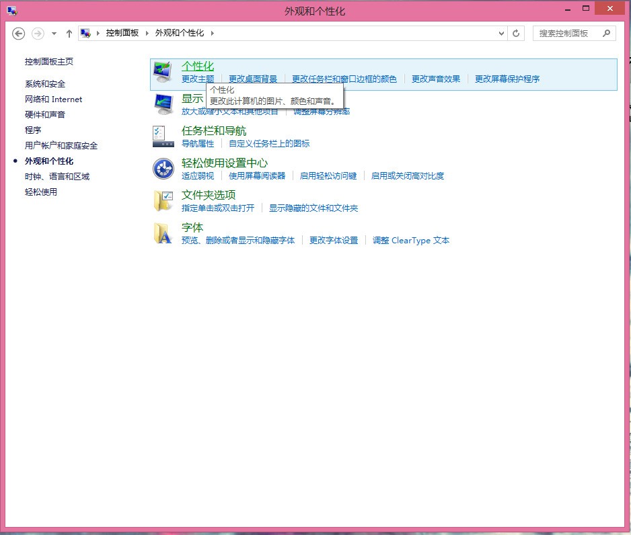Click 更改桌面背景 link
The image size is (631, 535).
tap(253, 79)
